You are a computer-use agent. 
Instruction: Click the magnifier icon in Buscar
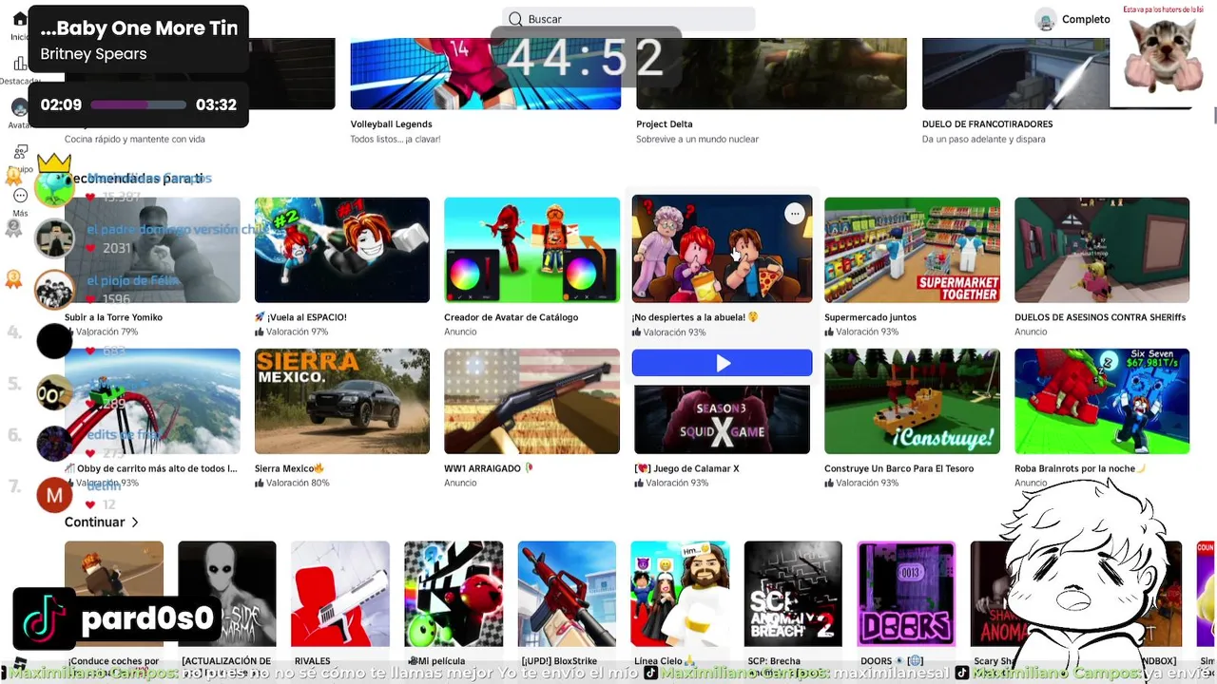(x=515, y=19)
